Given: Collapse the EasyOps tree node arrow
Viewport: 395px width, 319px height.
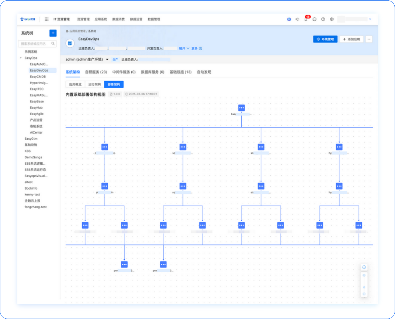Looking at the screenshot, I should pos(20,58).
